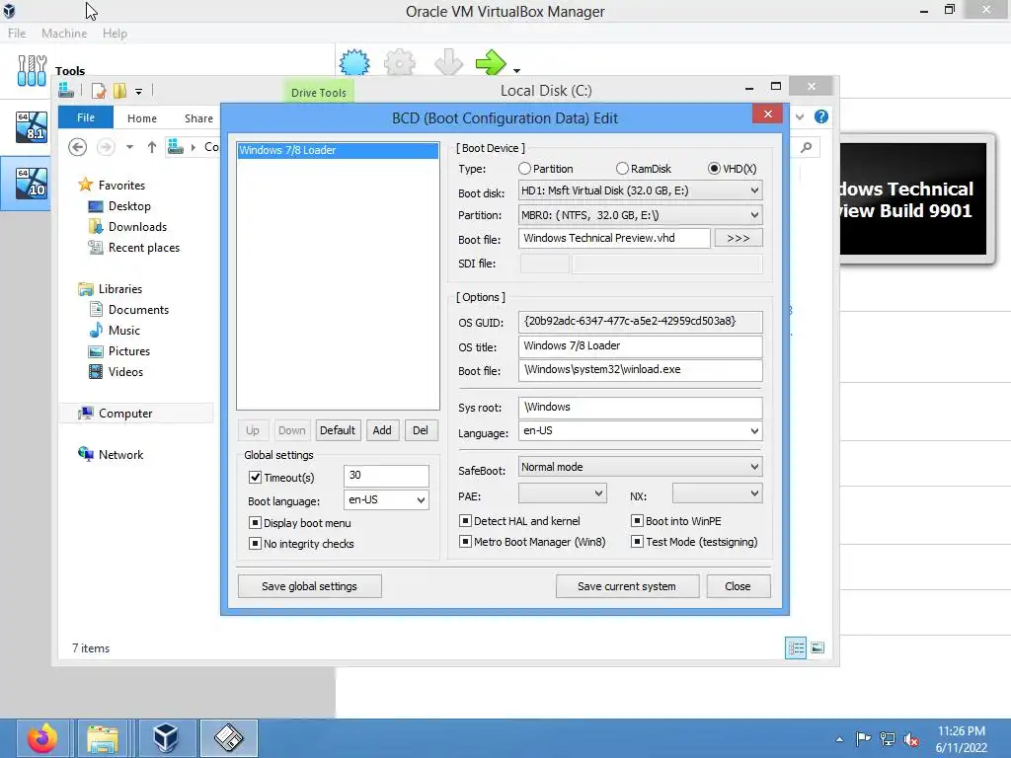Select the Windows 10 VM icon
The height and width of the screenshot is (758, 1011).
pyautogui.click(x=32, y=183)
